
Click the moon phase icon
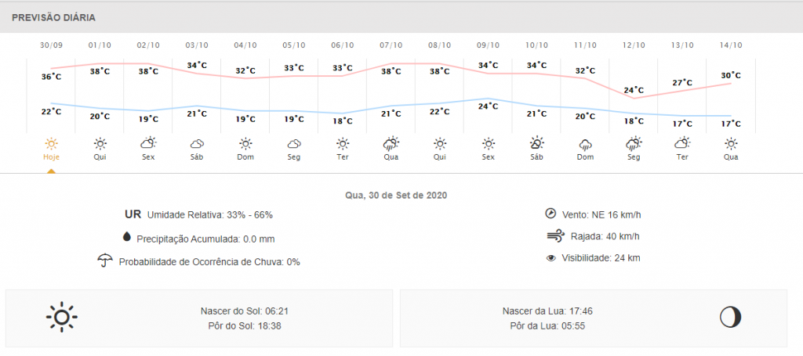click(x=730, y=317)
